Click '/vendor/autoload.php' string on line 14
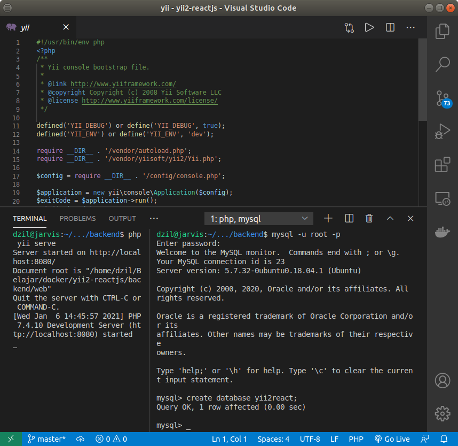This screenshot has width=458, height=446. (146, 151)
